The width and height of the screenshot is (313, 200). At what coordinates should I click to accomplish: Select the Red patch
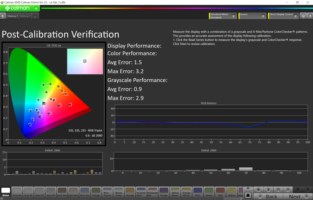pos(220,192)
